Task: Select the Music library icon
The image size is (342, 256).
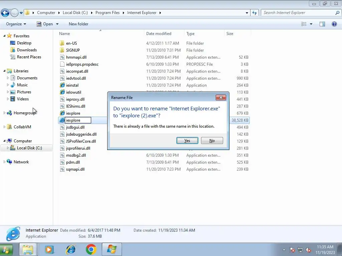Action: pos(13,85)
